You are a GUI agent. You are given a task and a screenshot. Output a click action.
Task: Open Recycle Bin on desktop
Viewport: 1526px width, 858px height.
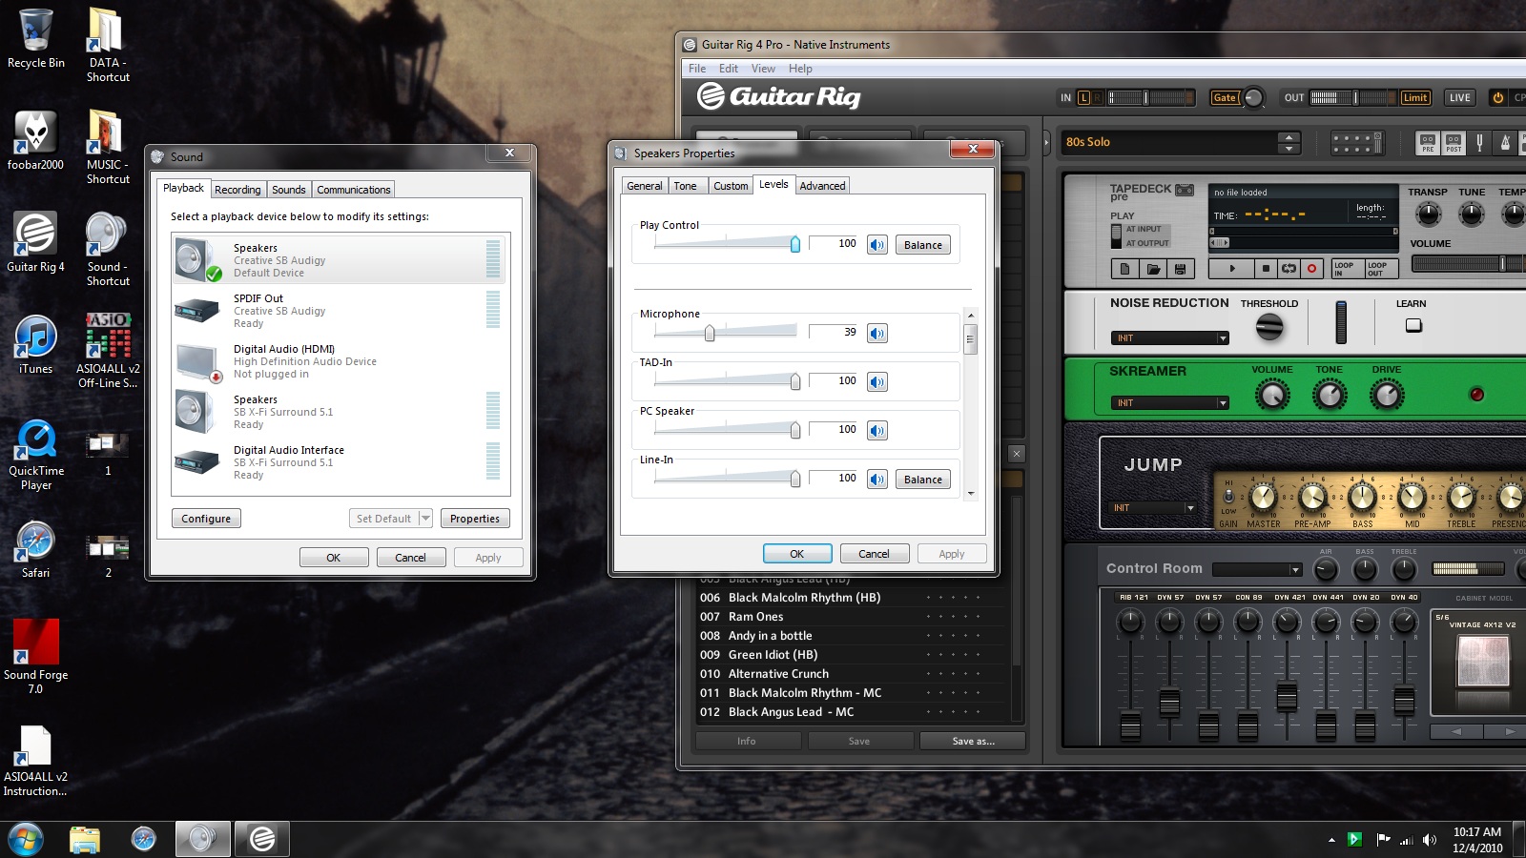coord(35,38)
